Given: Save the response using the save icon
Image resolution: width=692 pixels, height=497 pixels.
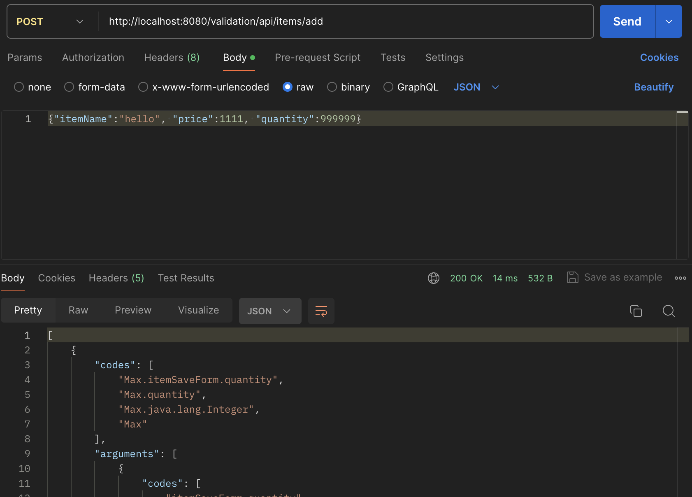Looking at the screenshot, I should click(x=572, y=277).
